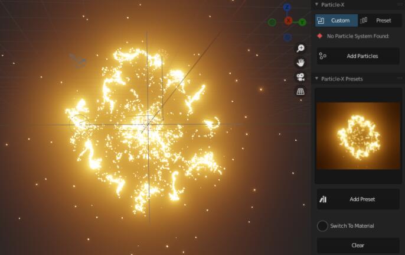Click the green Y axis gizmo ball
Viewport: 405px width, 255px height.
click(302, 22)
